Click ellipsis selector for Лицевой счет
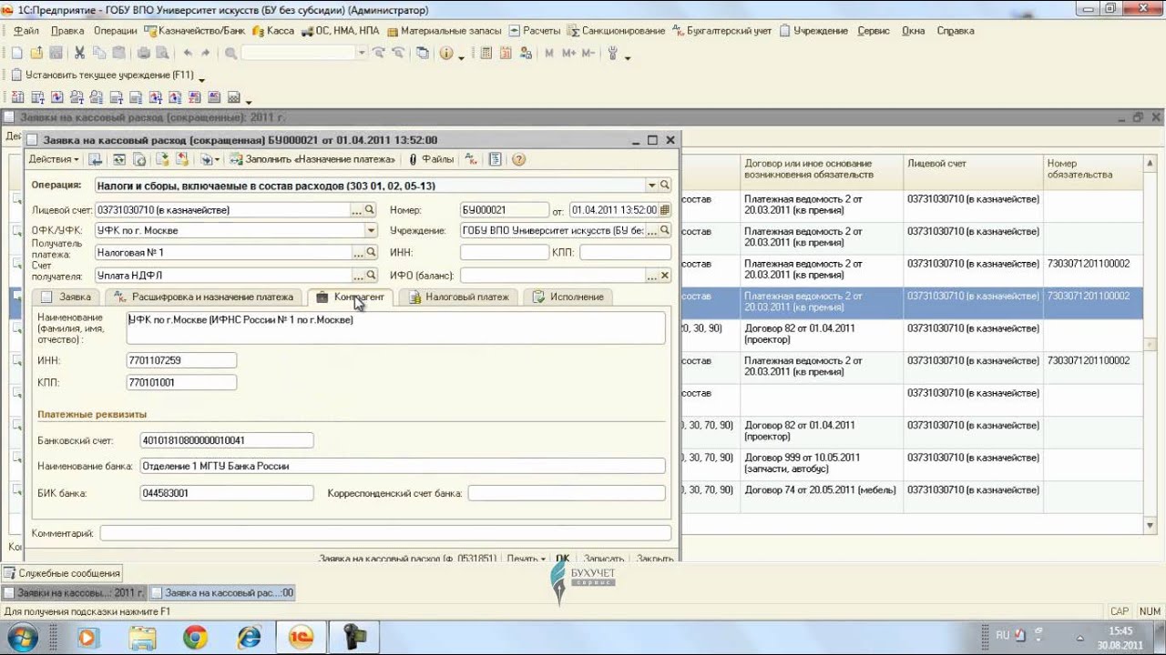 [357, 210]
